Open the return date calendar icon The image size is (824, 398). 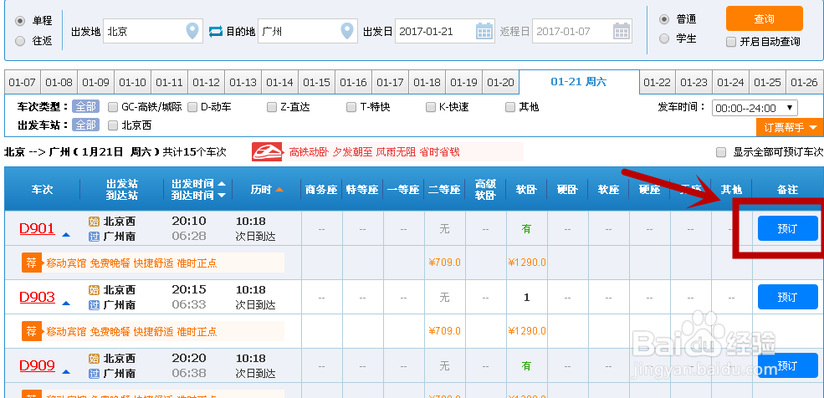pos(622,31)
